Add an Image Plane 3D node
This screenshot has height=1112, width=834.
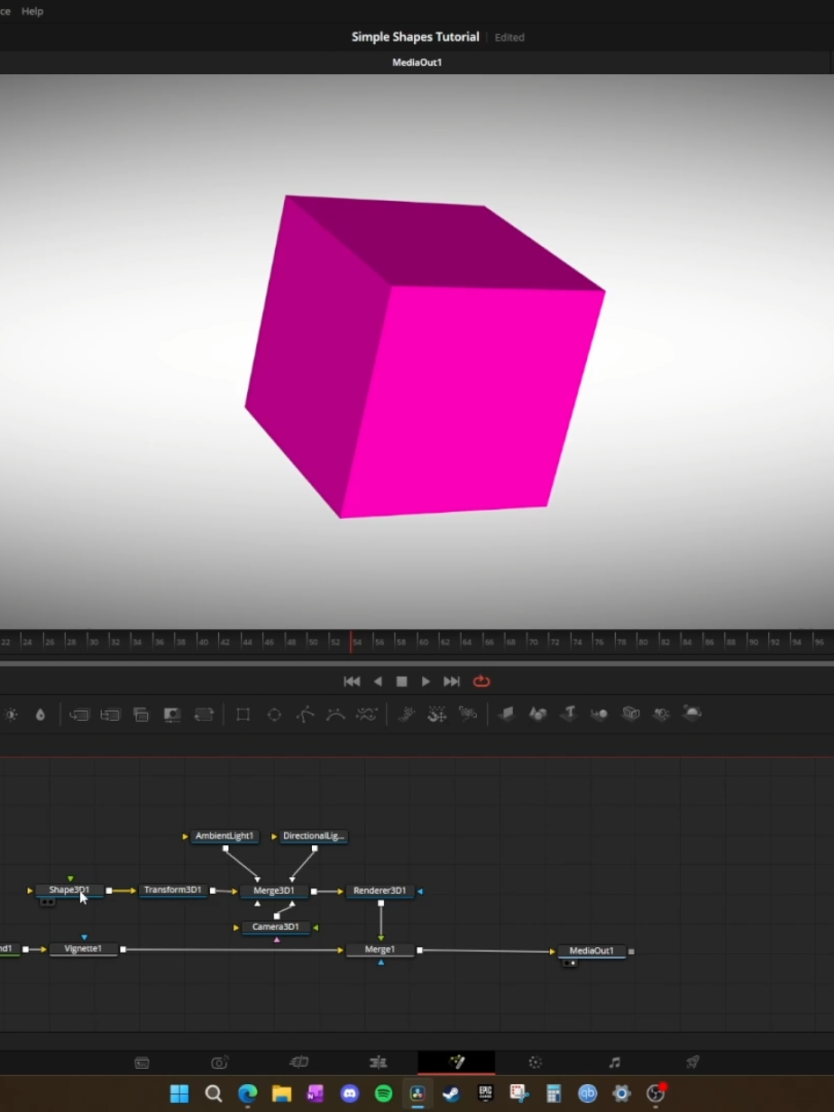point(507,715)
